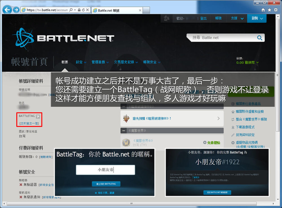Screen dimensions: 282x208
Task: Collapse the 魔獸世界 section with minus toggle
Action: click(124, 131)
